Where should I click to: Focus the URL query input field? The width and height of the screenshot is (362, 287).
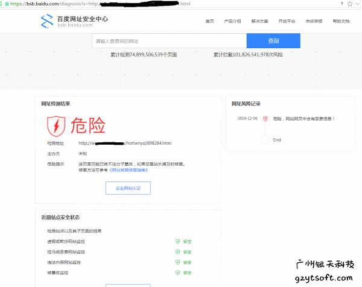point(169,41)
